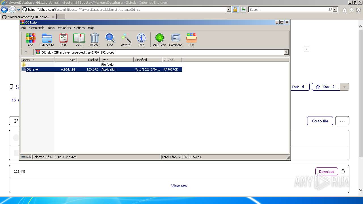Expand the address bar autocomplete dropdown
Image resolution: width=363 pixels, height=204 pixels.
click(x=229, y=10)
